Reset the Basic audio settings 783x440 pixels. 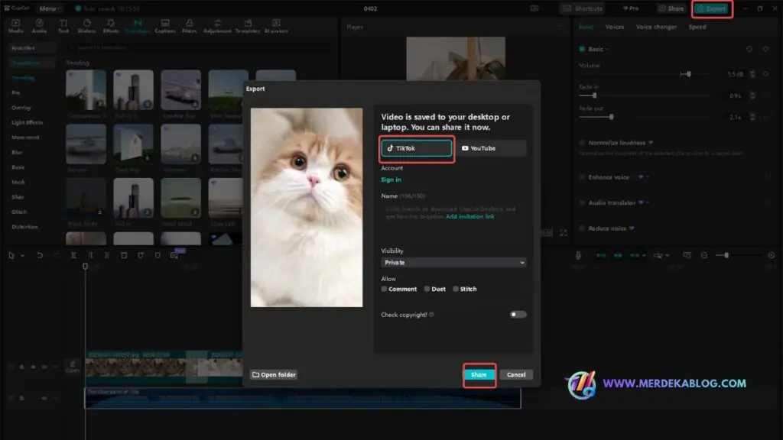tap(749, 49)
